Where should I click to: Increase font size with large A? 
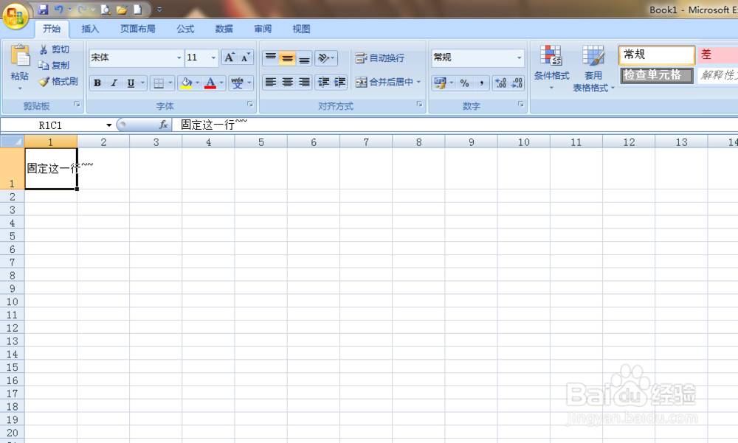[x=230, y=57]
